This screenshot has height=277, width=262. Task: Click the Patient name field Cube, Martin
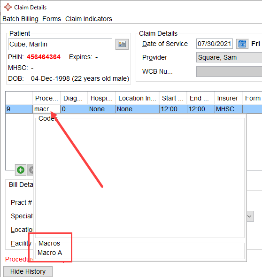point(60,44)
